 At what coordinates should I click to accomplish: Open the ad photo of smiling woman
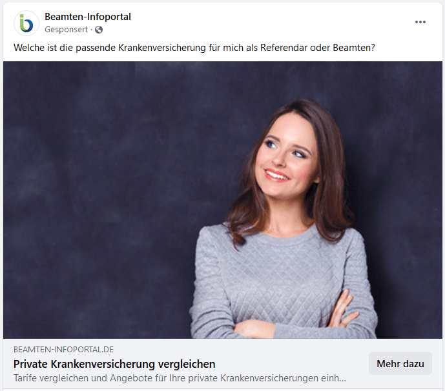tap(223, 200)
